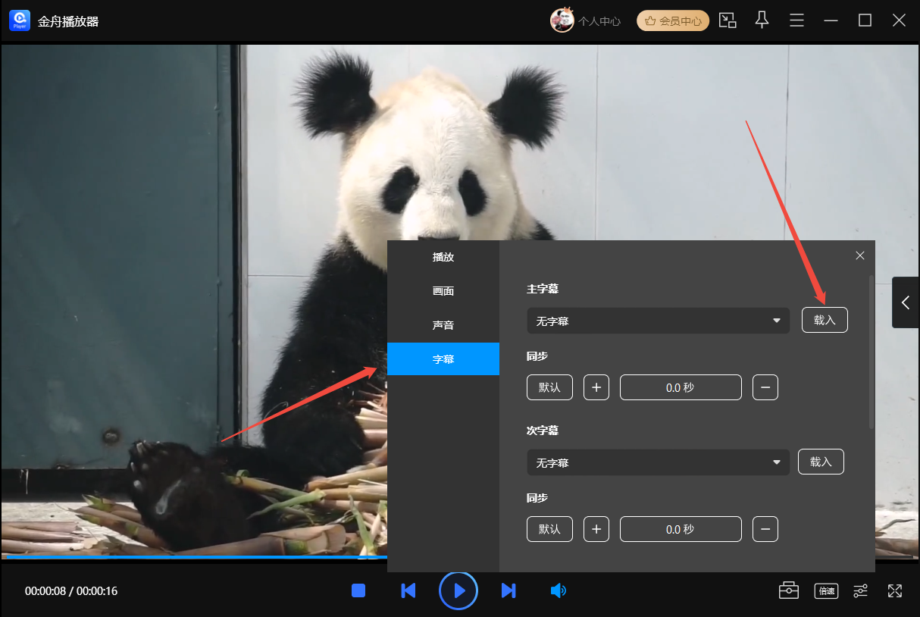
Task: Mute the volume speaker icon
Action: 558,590
